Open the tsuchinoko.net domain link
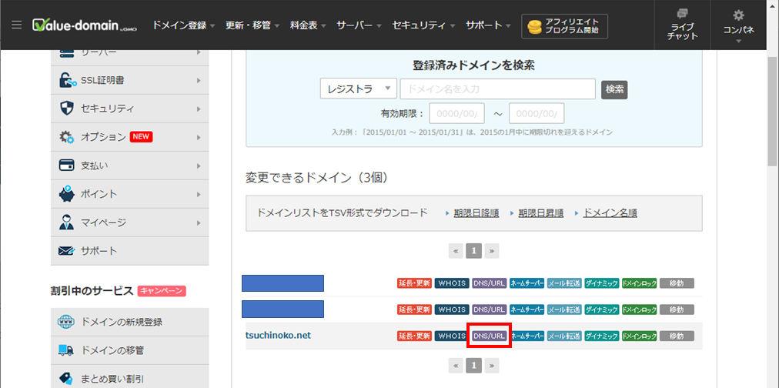This screenshot has width=779, height=388. click(278, 336)
